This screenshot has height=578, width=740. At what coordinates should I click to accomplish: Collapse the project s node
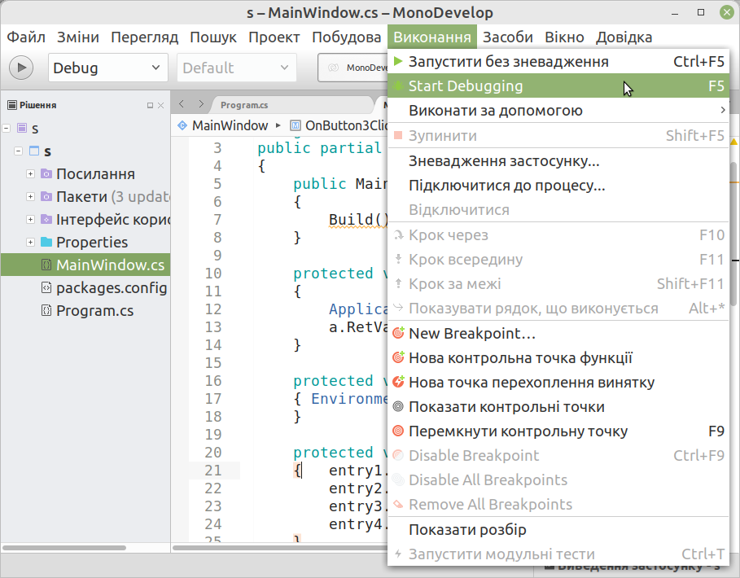tap(19, 151)
